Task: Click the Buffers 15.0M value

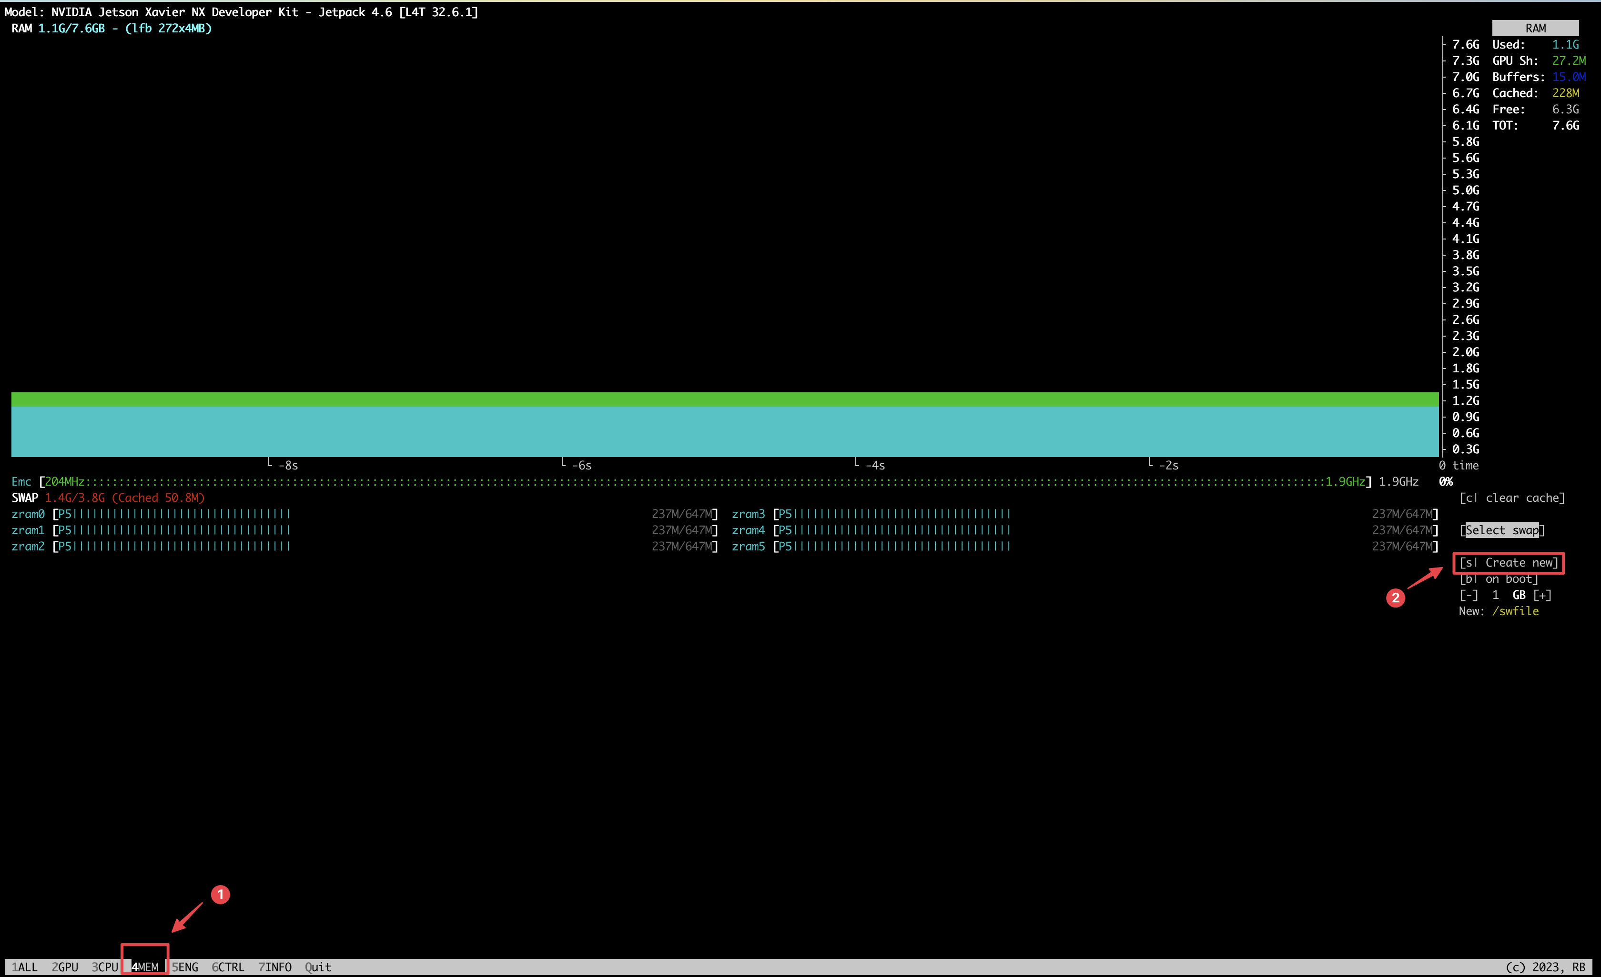Action: point(1569,77)
